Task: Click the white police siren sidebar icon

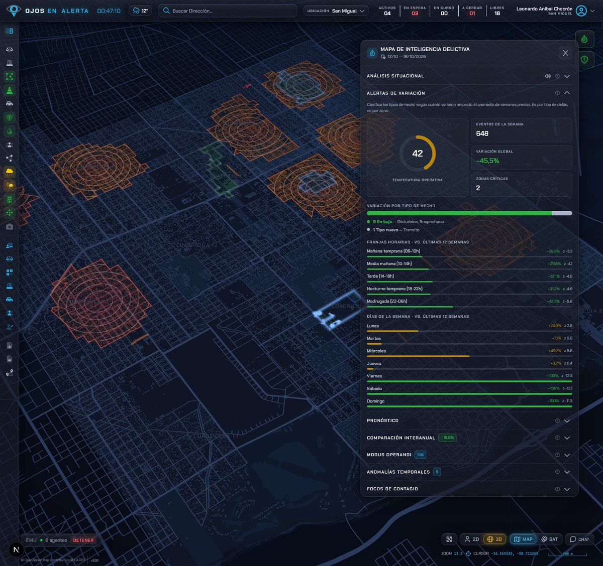Action: [x=10, y=63]
